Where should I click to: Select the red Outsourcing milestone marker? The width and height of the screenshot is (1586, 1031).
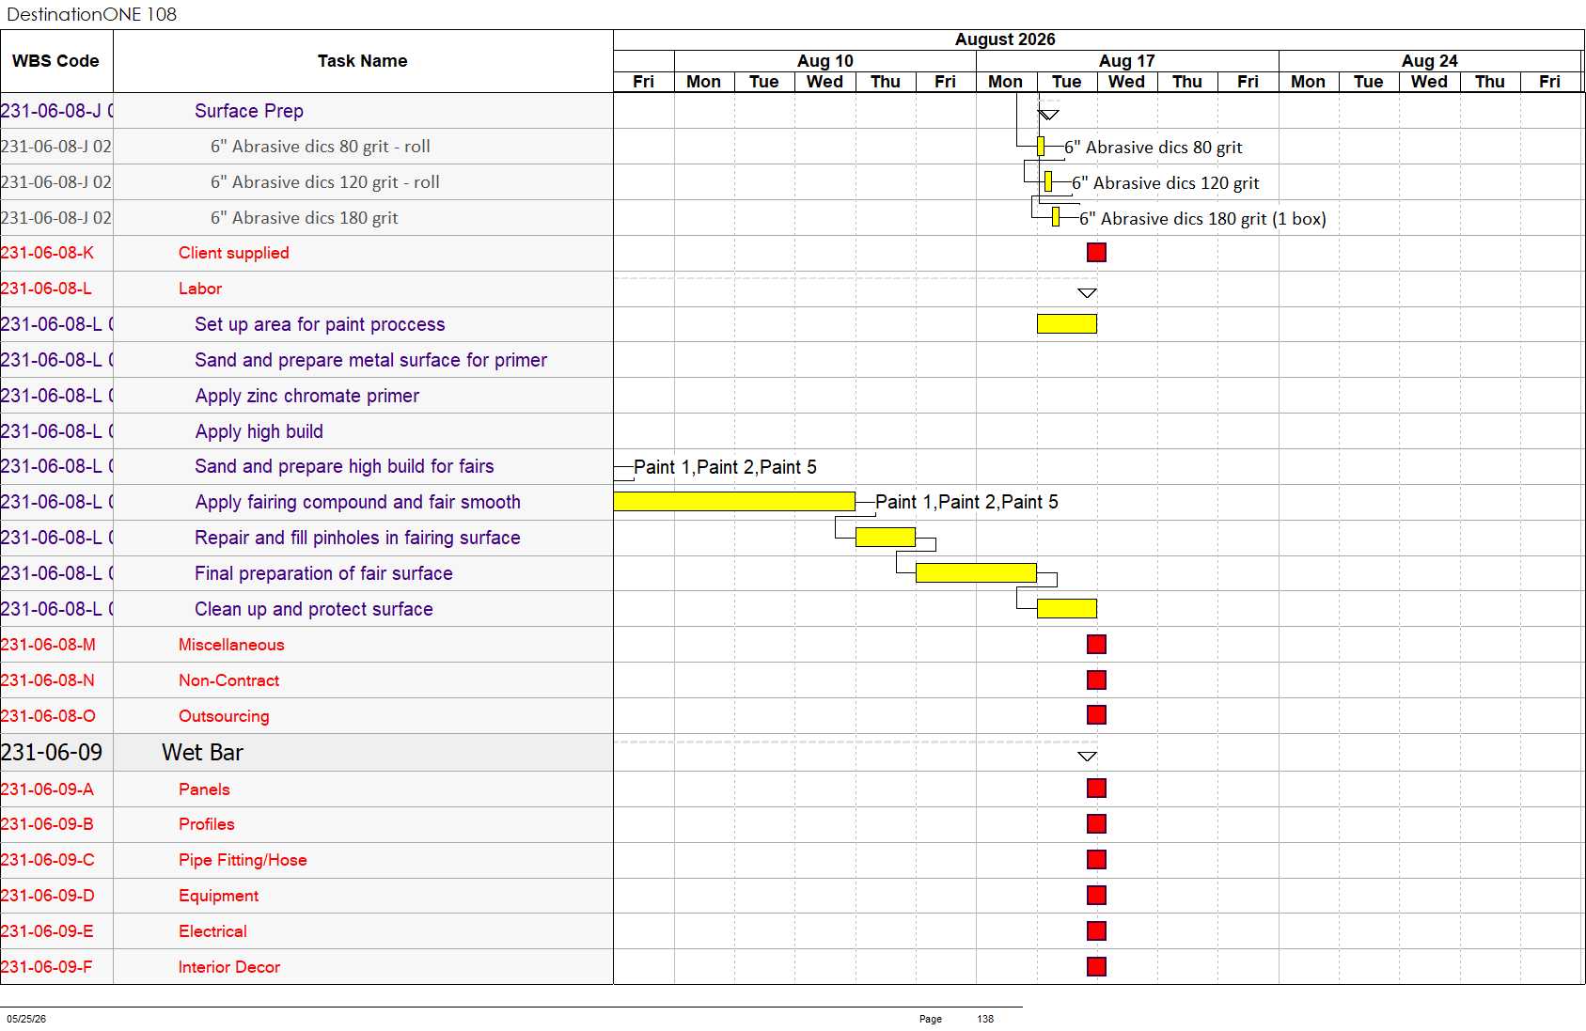click(1096, 715)
